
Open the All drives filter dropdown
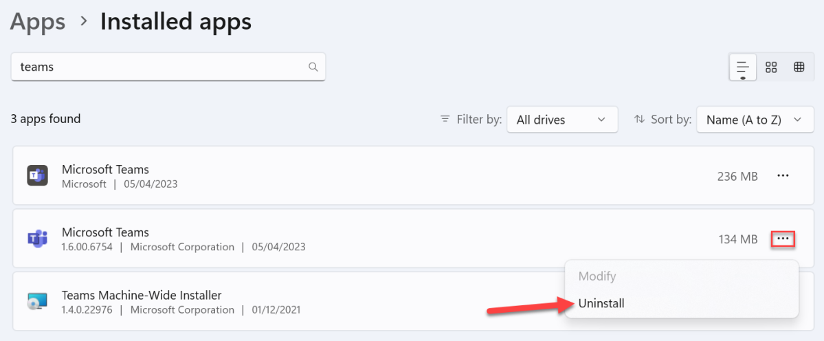pyautogui.click(x=561, y=120)
